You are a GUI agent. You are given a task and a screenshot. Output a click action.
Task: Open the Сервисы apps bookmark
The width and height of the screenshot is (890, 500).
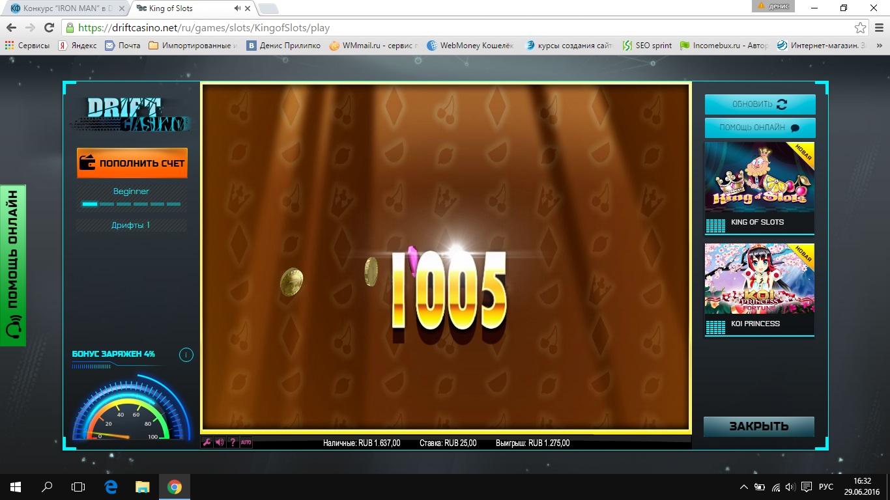pyautogui.click(x=27, y=46)
